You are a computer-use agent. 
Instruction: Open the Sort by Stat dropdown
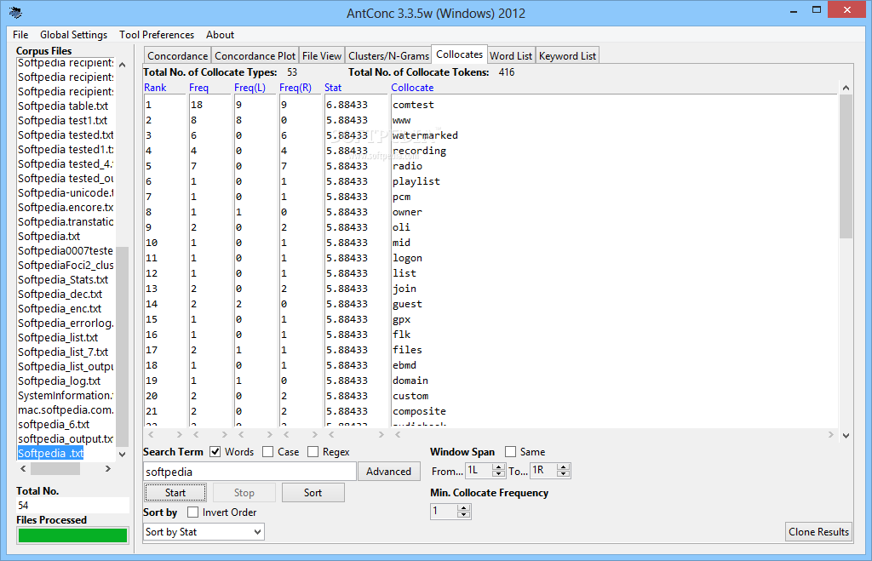[204, 532]
